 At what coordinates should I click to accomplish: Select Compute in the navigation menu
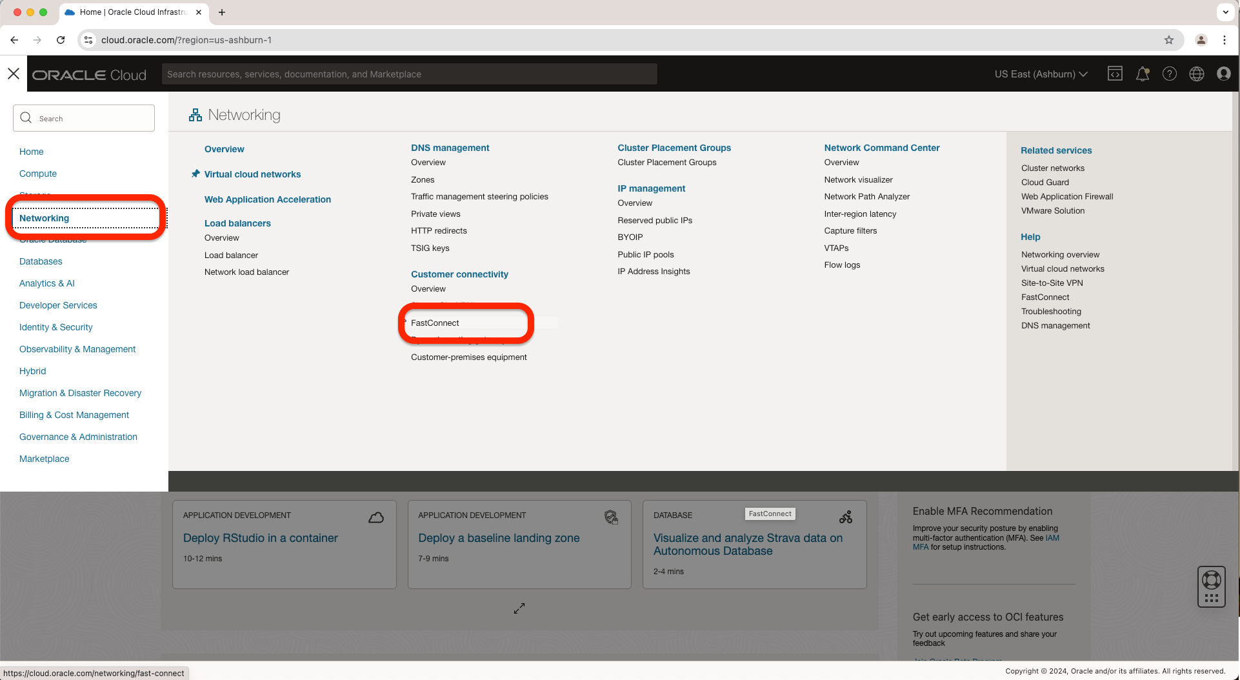(38, 174)
